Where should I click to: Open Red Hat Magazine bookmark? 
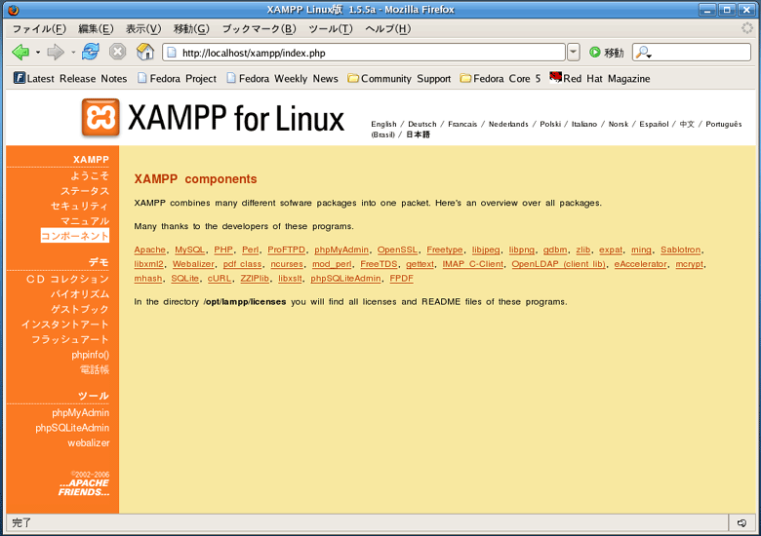(x=600, y=78)
